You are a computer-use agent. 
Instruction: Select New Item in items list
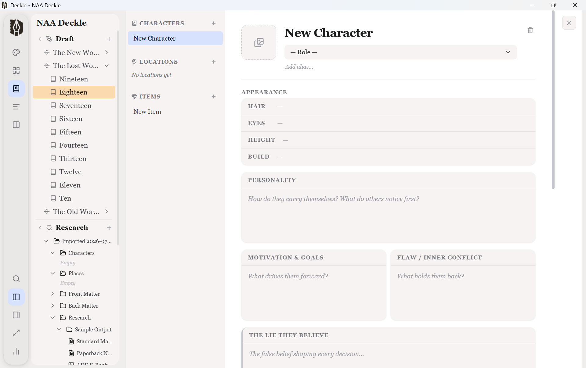pyautogui.click(x=175, y=112)
